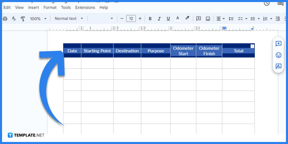Toggle underline formatting
This screenshot has width=288, height=144.
pos(168,19)
